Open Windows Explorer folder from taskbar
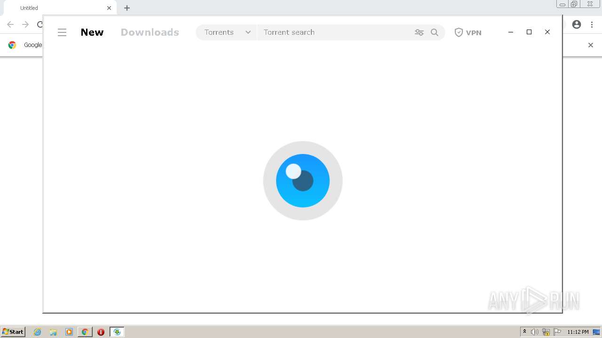 [x=53, y=332]
